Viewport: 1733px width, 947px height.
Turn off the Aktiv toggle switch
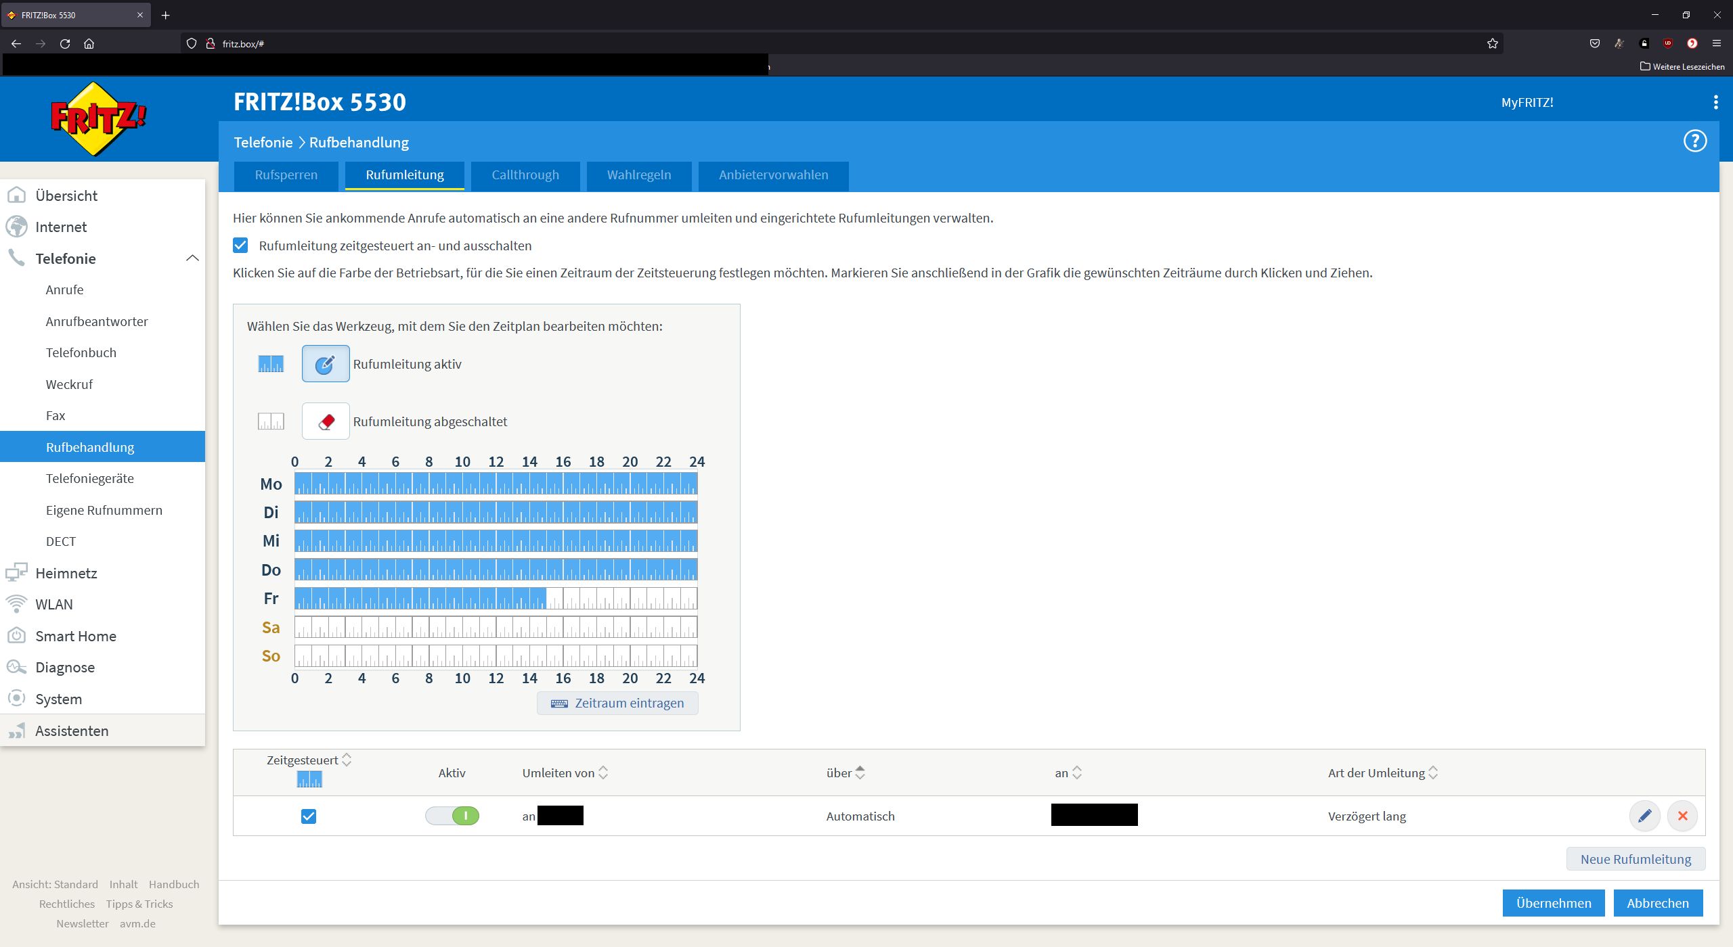point(452,816)
